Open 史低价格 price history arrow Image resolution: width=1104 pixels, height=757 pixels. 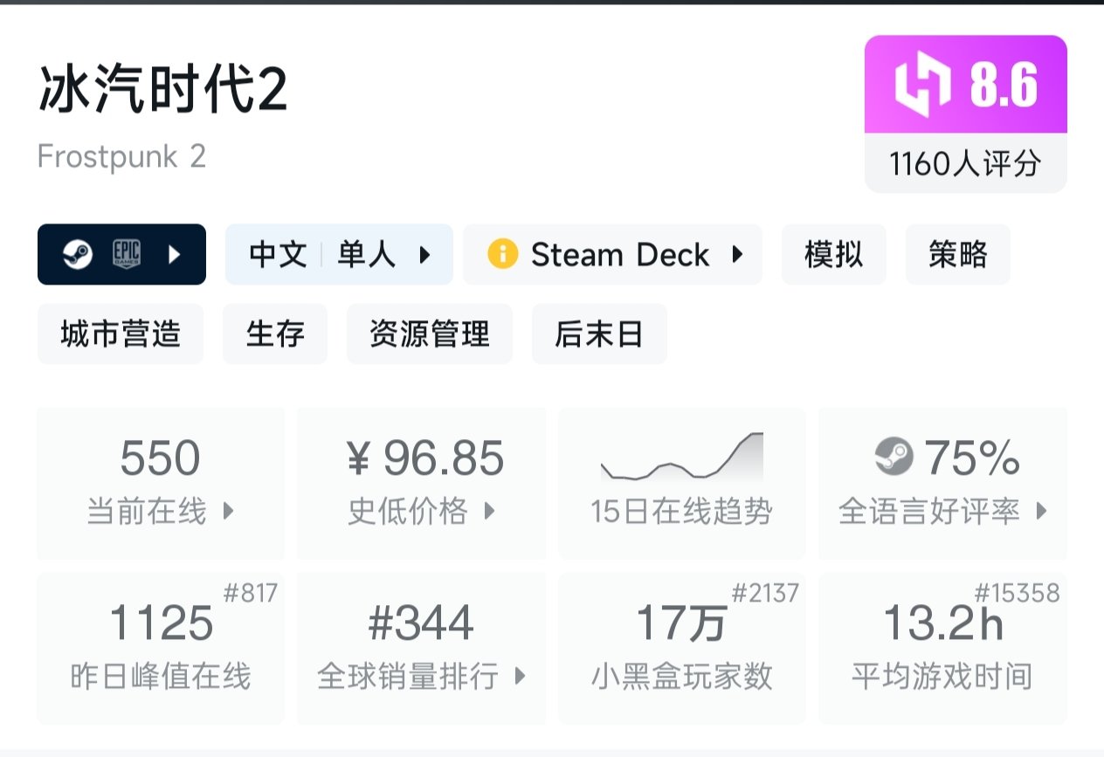(x=490, y=511)
